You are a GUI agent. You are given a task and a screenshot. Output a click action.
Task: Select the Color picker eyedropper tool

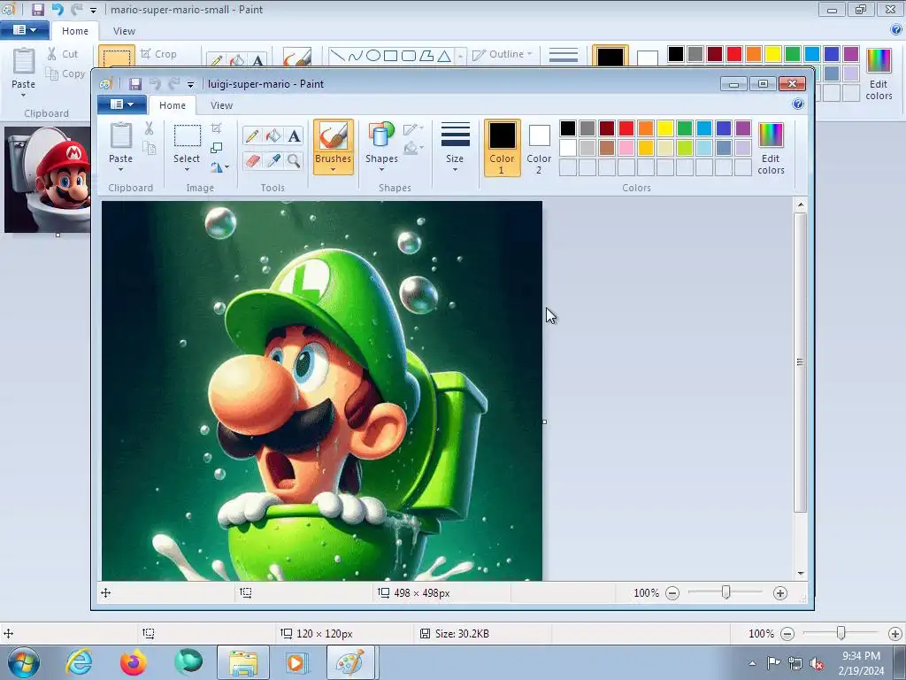pyautogui.click(x=273, y=160)
